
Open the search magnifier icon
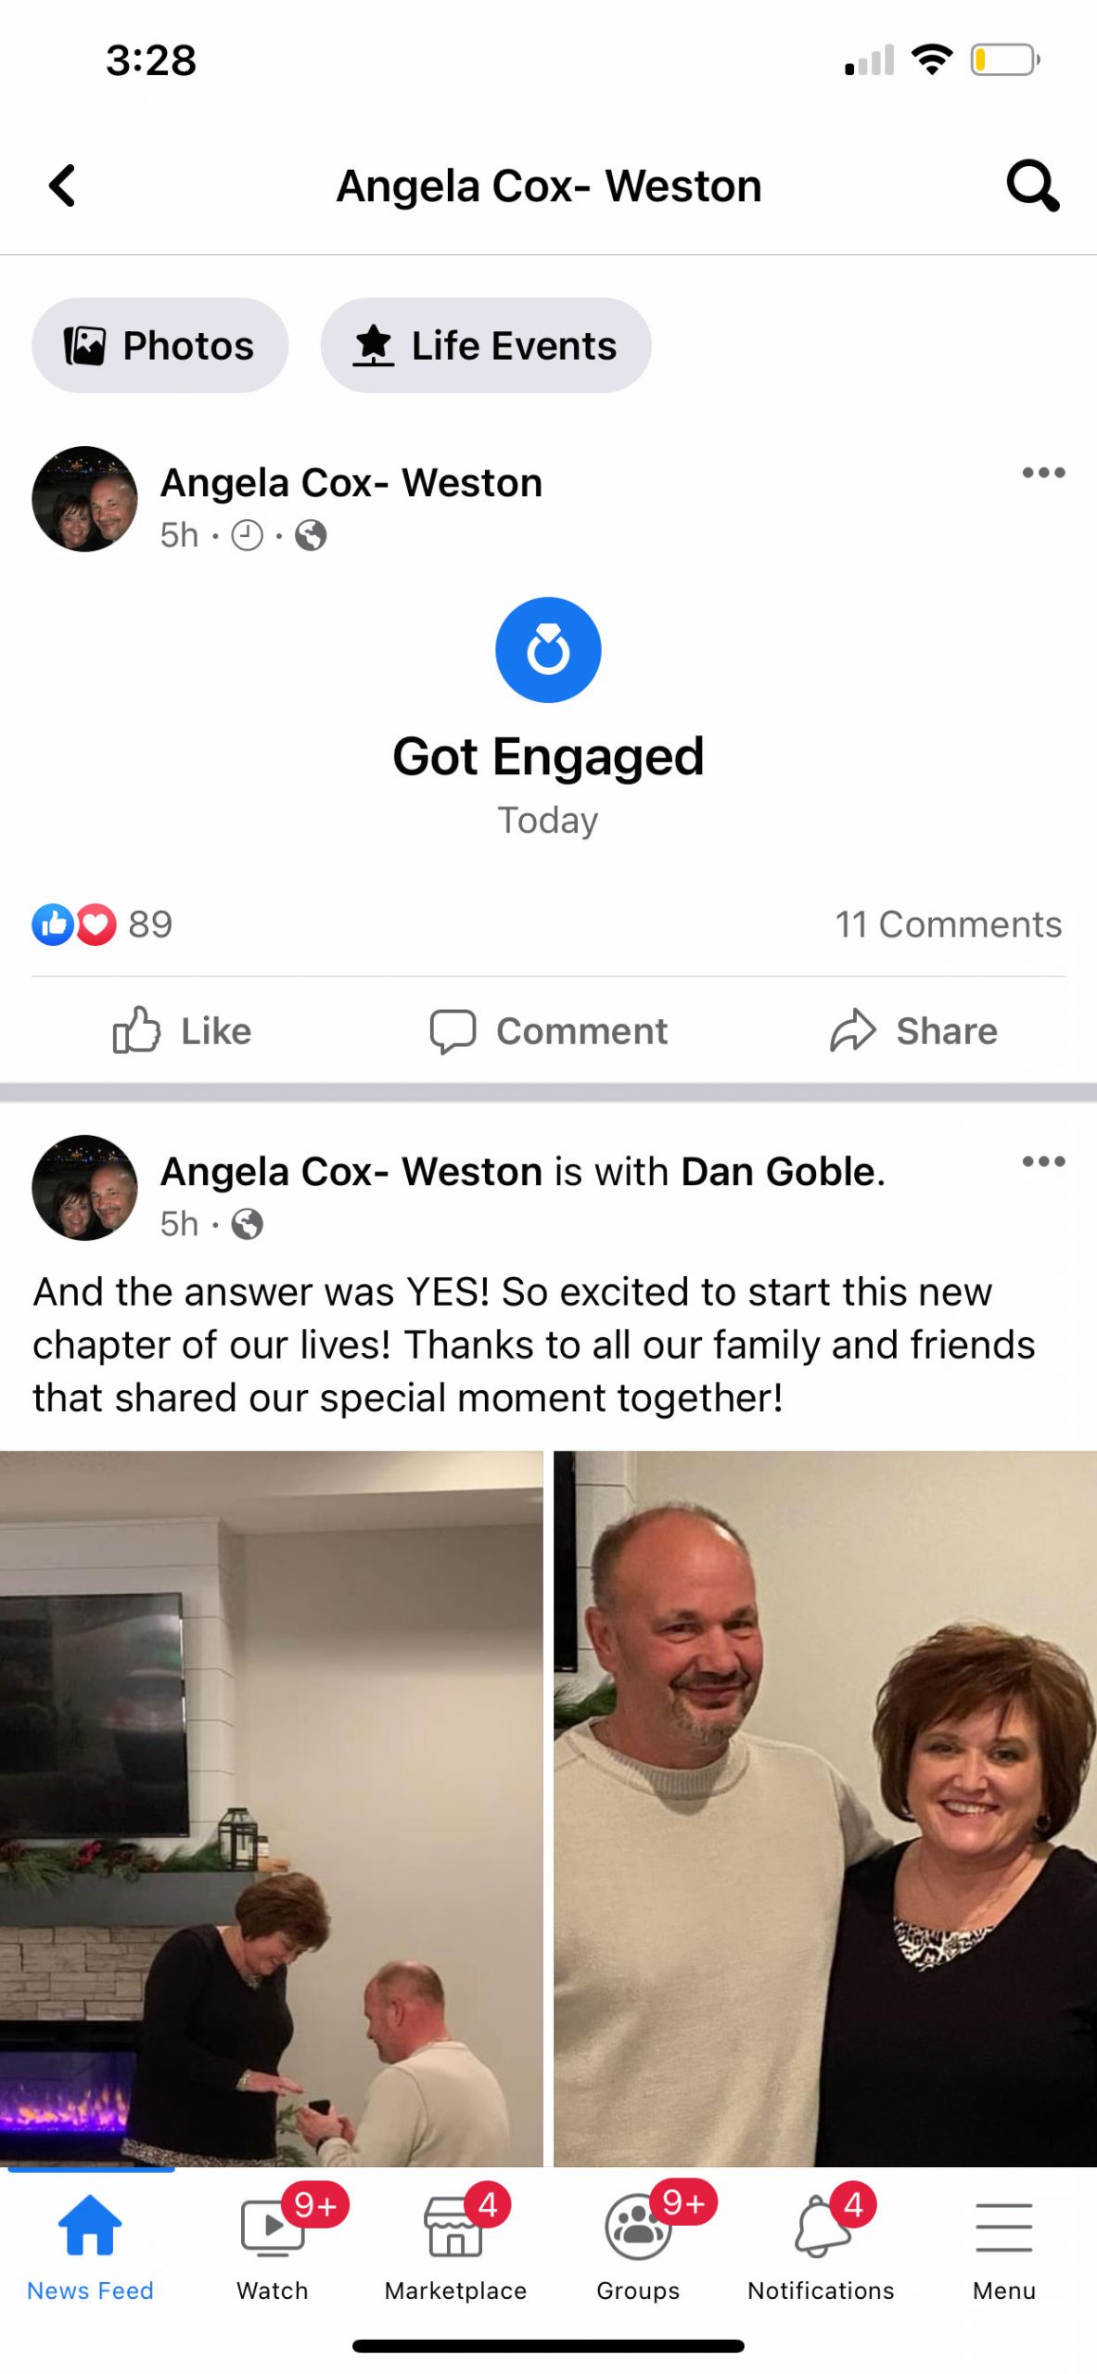[1032, 185]
